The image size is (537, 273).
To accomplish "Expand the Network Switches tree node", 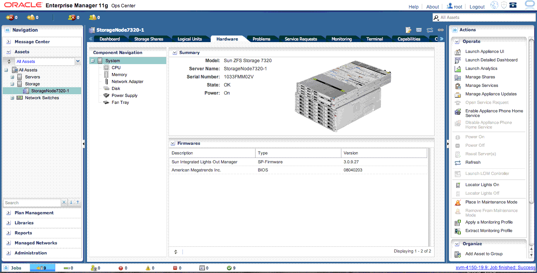I will pos(12,98).
